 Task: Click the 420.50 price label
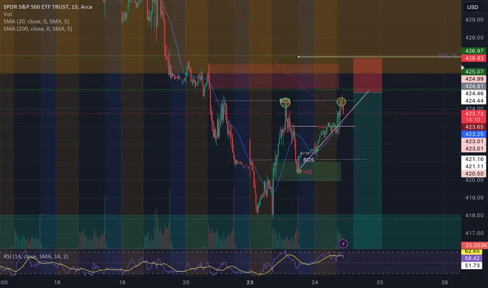[474, 174]
